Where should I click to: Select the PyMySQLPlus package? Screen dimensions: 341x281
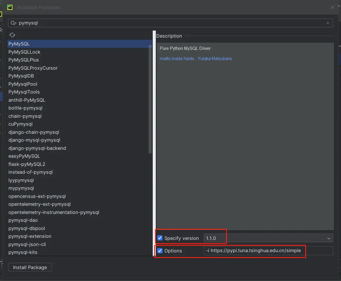click(80, 60)
